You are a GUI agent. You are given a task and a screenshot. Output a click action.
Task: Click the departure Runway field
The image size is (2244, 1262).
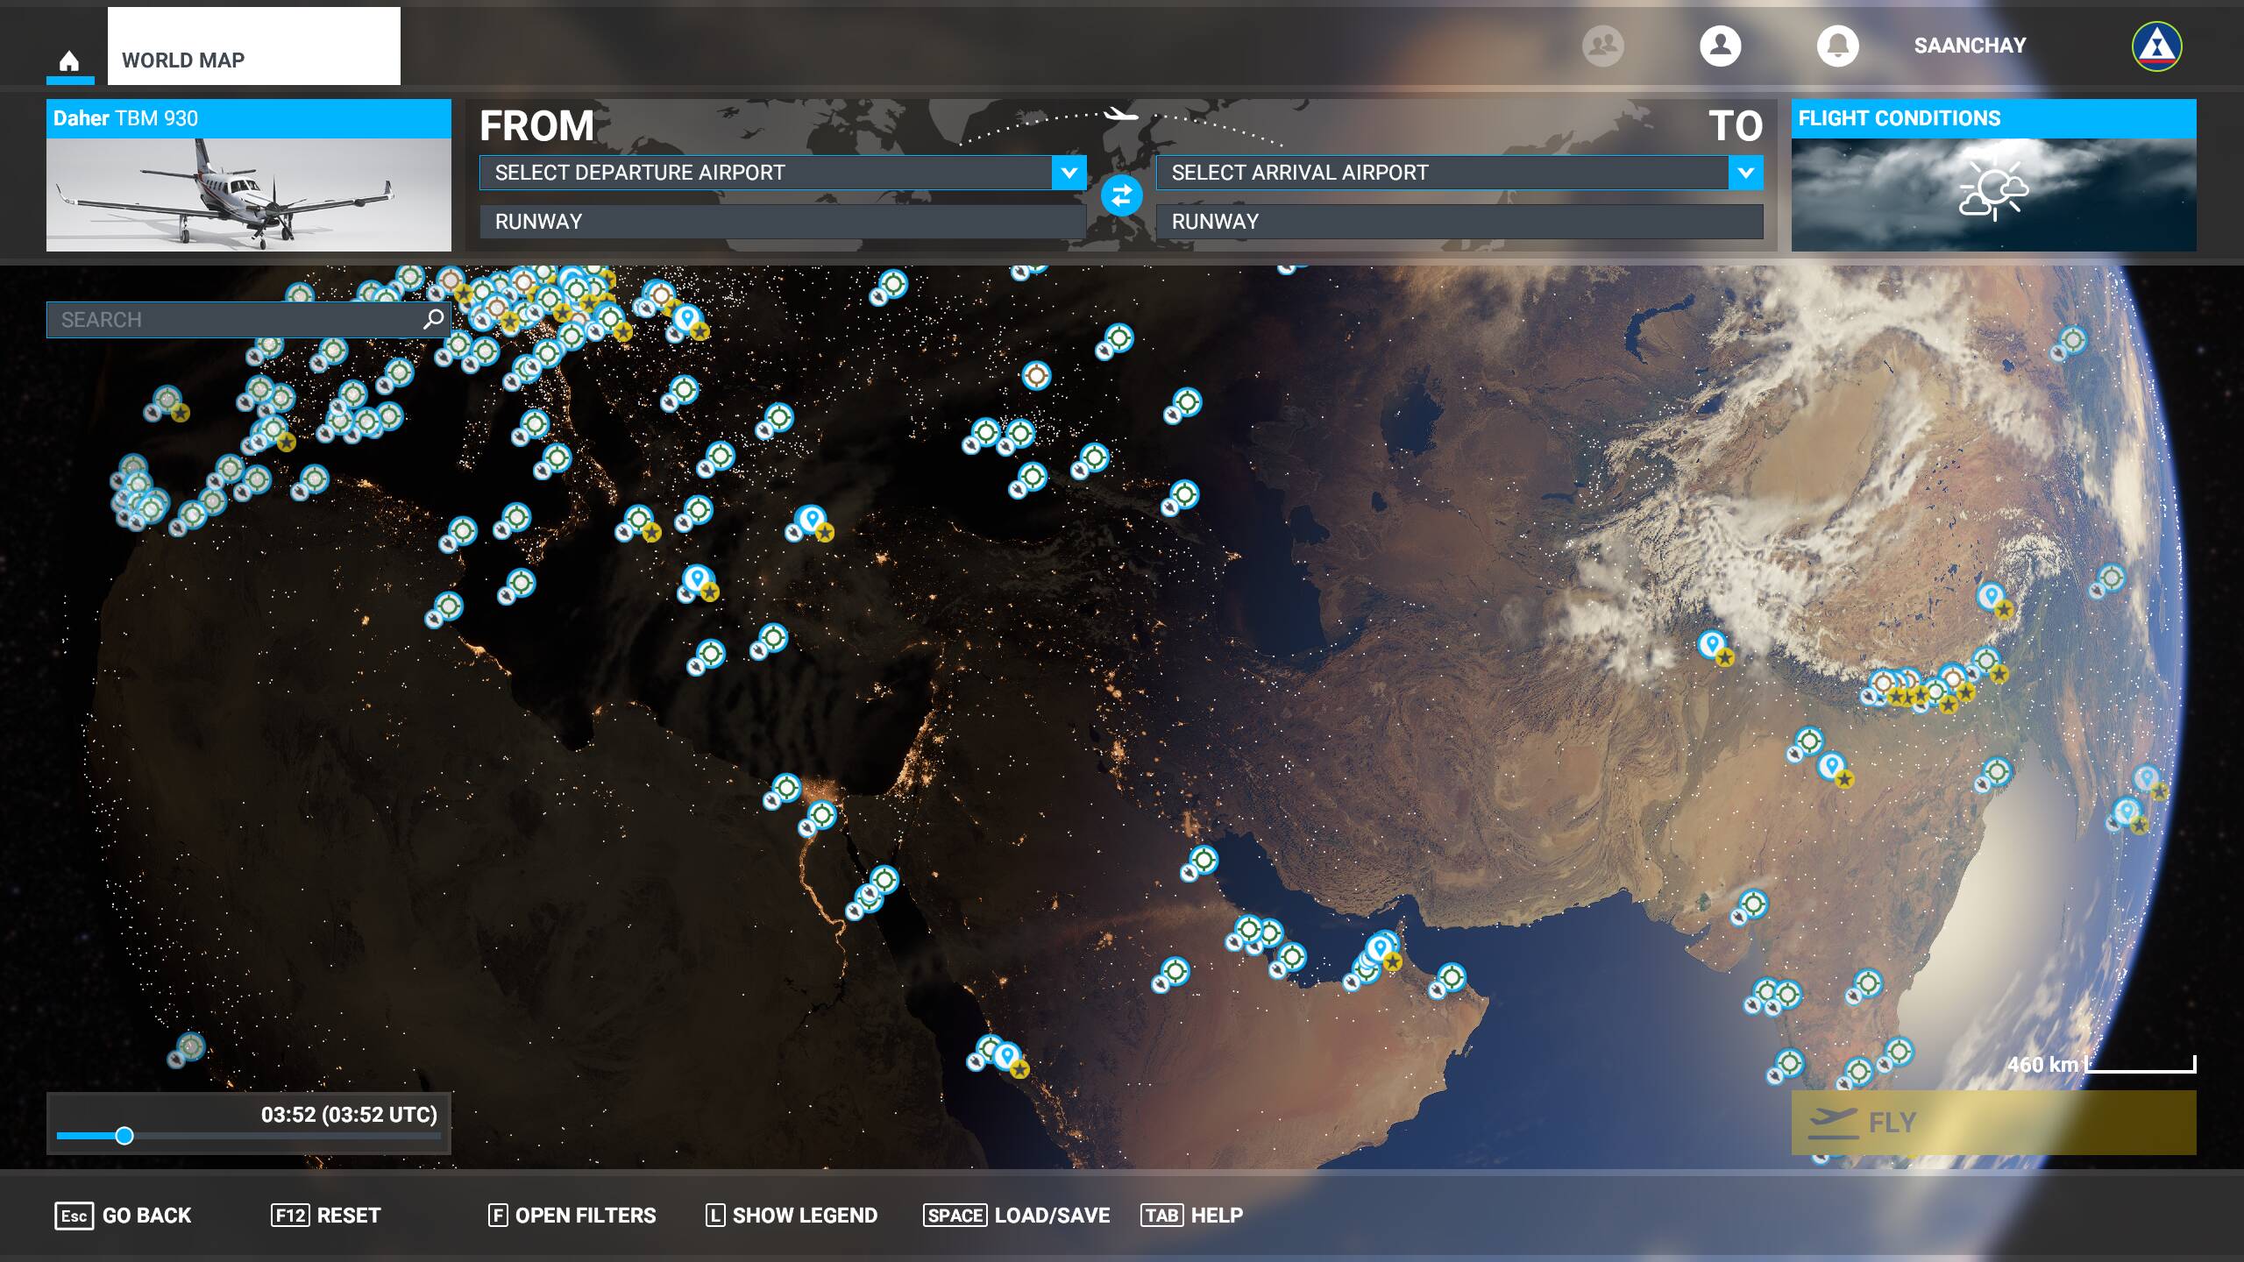tap(783, 222)
